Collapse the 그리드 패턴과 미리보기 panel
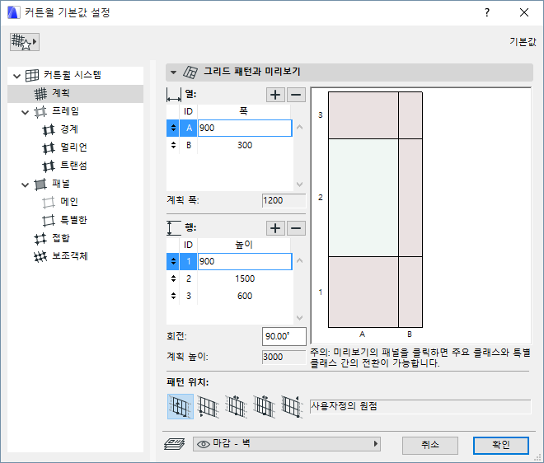The height and width of the screenshot is (463, 544). coord(173,72)
